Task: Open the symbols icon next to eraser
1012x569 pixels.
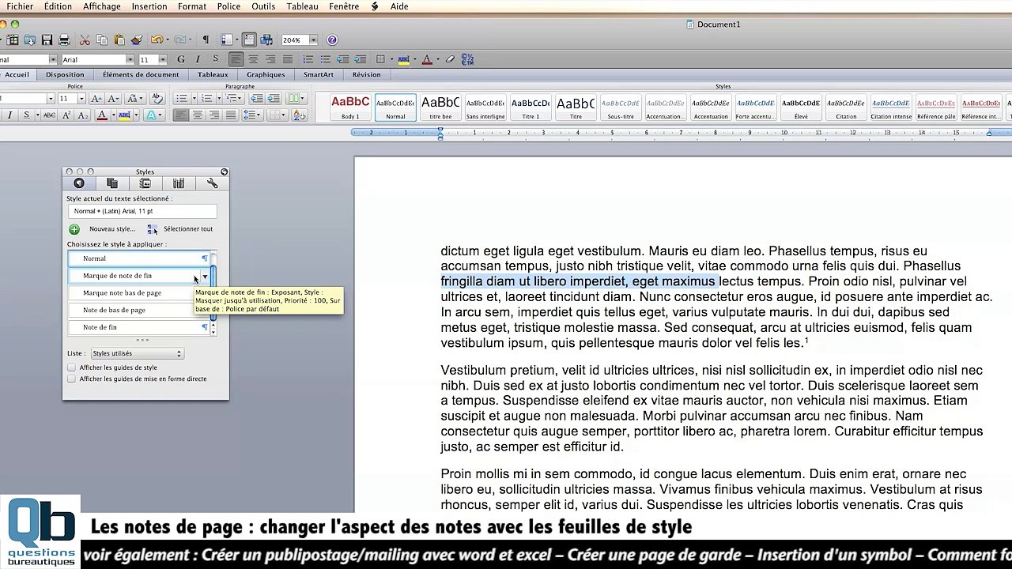Action: click(x=467, y=59)
